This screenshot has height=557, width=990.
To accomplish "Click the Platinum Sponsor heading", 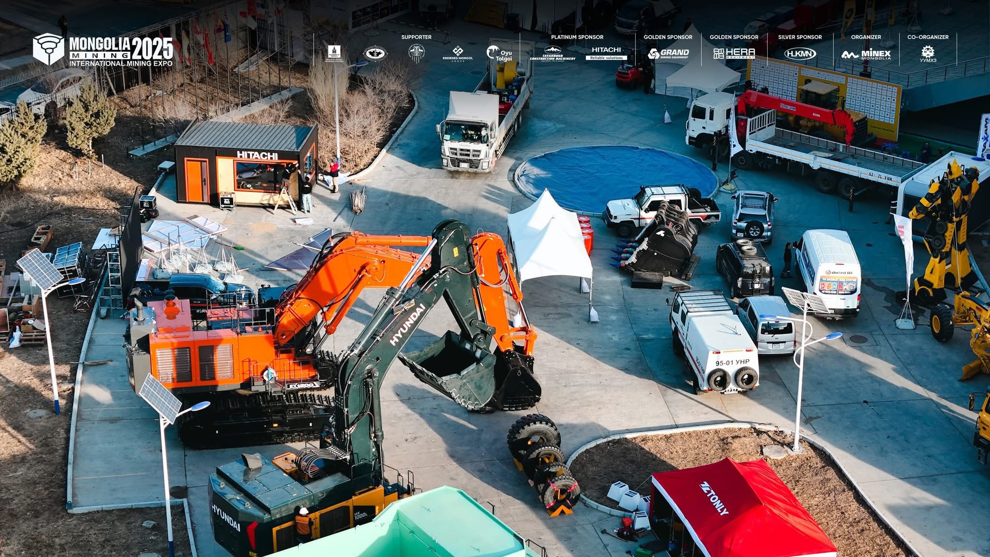I will [577, 37].
